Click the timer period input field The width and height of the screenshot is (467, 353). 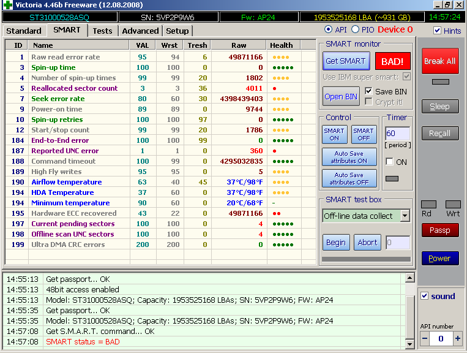click(397, 134)
